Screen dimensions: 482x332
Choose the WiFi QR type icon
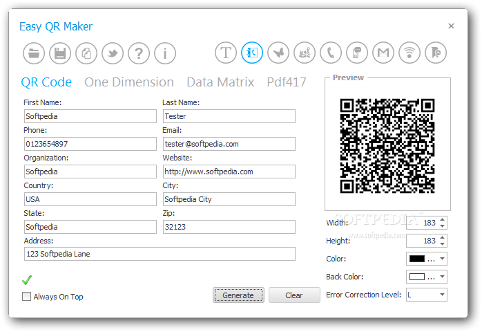click(x=409, y=53)
